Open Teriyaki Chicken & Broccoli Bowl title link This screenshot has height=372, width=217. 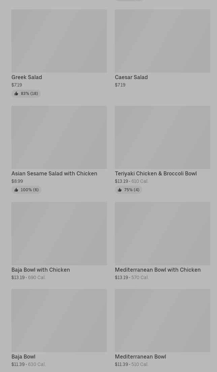click(156, 173)
